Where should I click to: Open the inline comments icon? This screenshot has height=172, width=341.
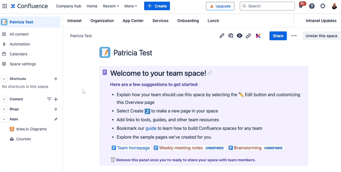(x=231, y=36)
